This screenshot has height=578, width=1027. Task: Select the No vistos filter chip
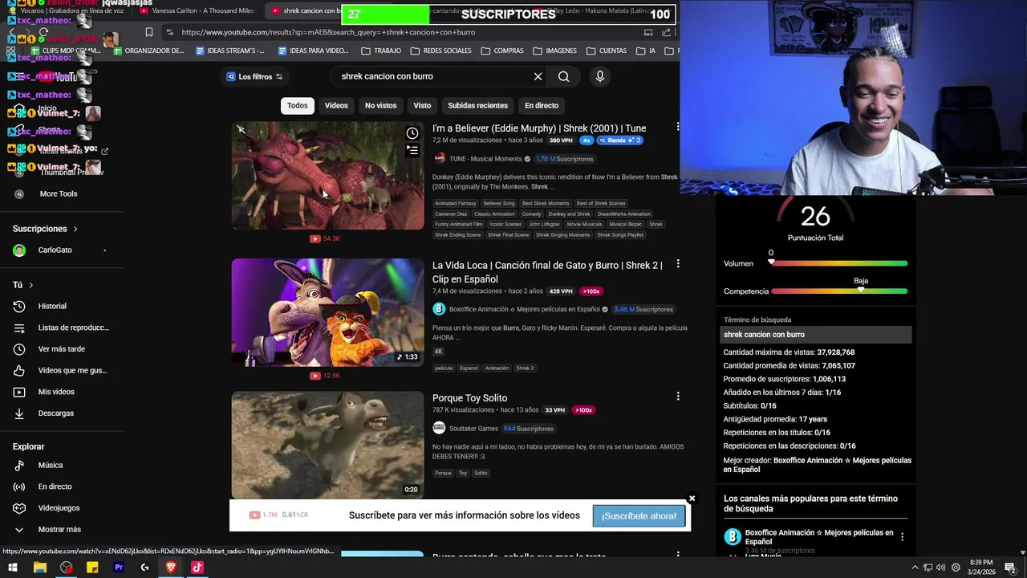(380, 105)
